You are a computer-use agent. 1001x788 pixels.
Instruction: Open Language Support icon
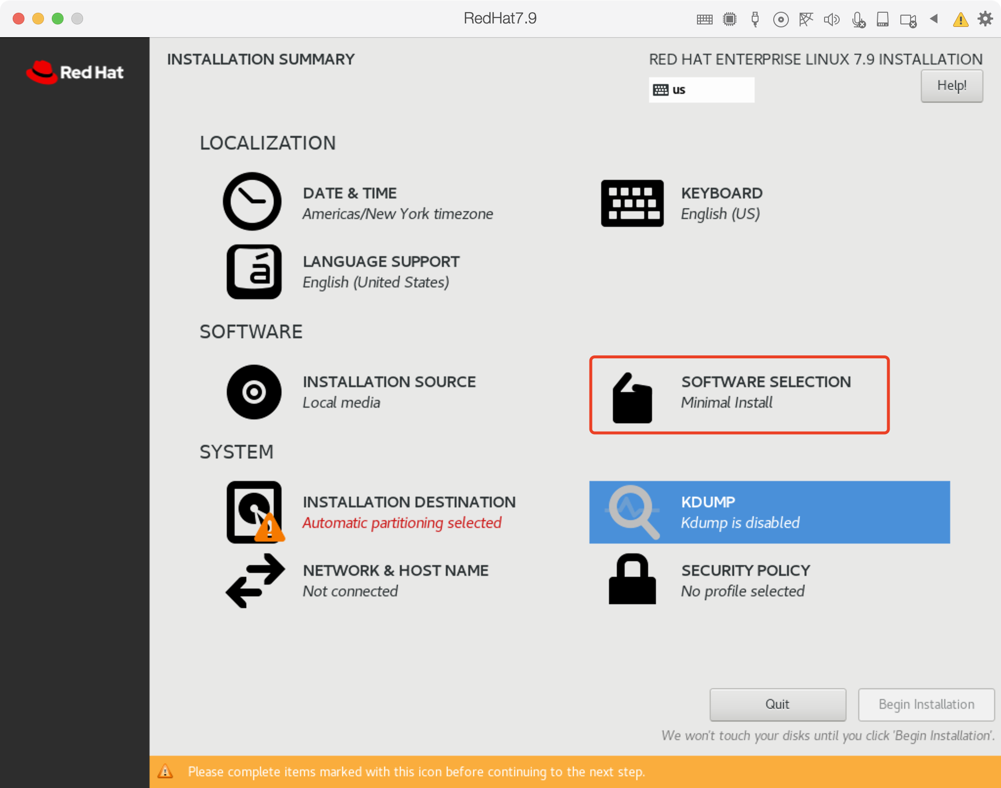[254, 272]
